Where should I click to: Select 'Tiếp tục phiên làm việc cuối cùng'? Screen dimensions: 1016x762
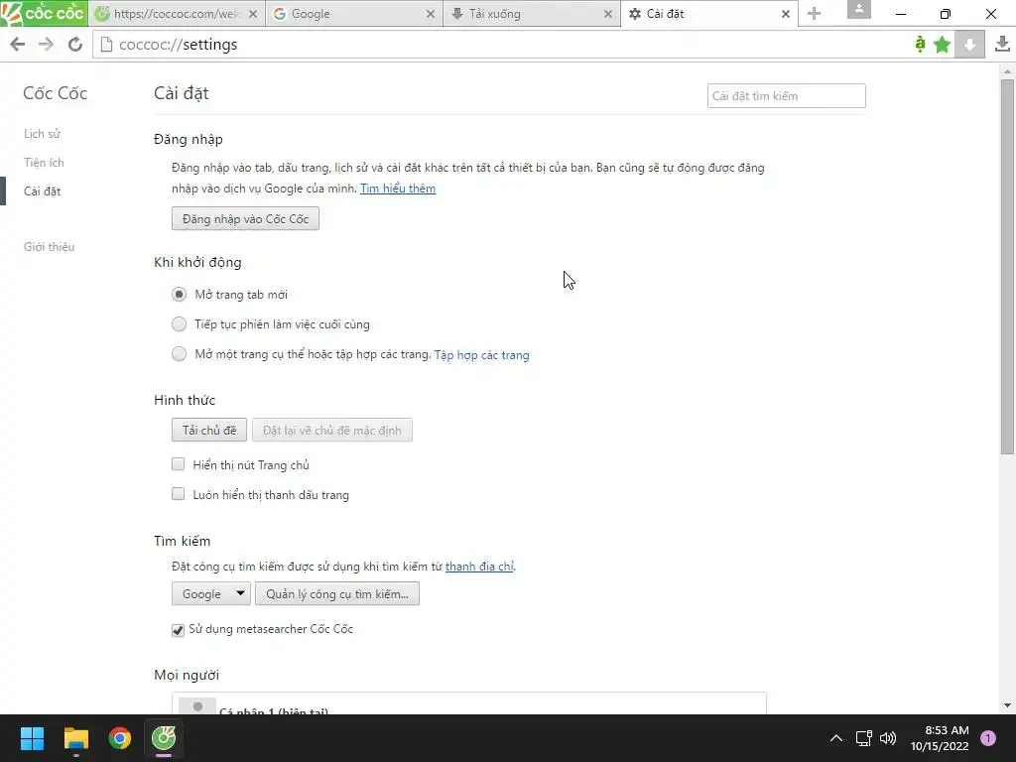[179, 324]
